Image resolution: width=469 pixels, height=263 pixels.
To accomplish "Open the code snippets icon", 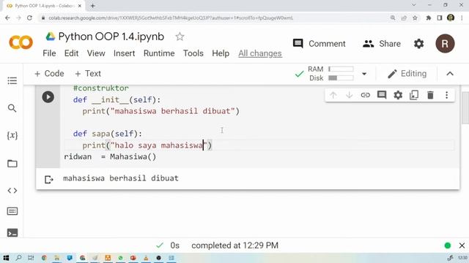I will tap(12, 190).
